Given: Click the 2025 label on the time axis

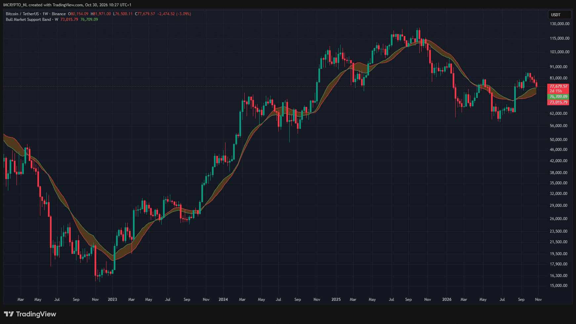Looking at the screenshot, I should [336, 300].
